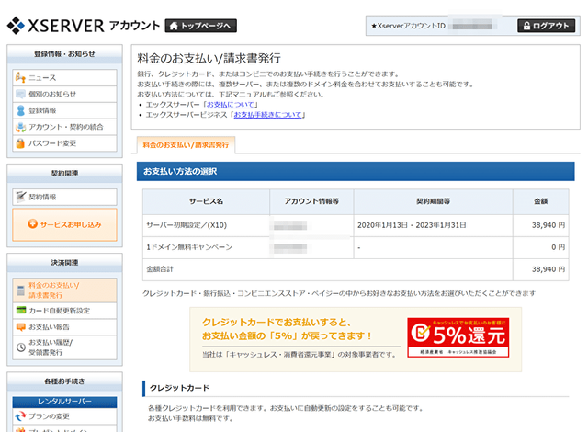The image size is (588, 432).
Task: Click the invoice icon for 料金のお支払い/請求書発行
Action: (20, 290)
